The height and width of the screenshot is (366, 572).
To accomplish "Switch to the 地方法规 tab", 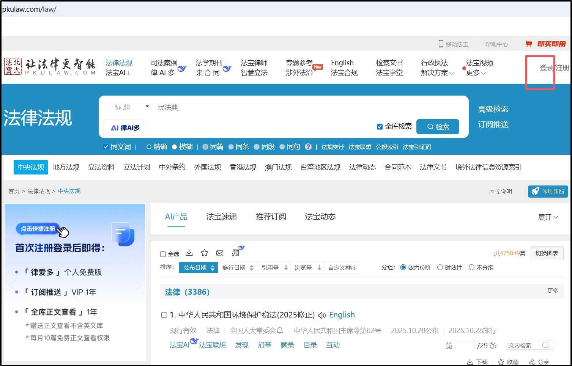I will [x=66, y=167].
